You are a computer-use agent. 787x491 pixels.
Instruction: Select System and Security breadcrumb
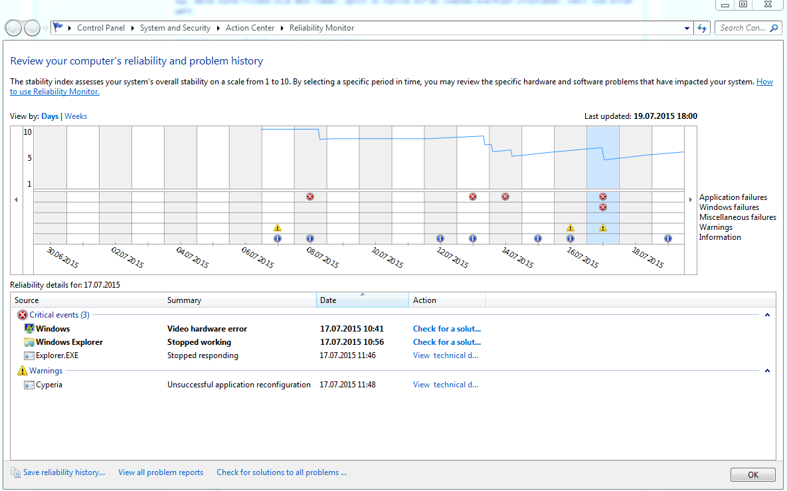(x=175, y=28)
